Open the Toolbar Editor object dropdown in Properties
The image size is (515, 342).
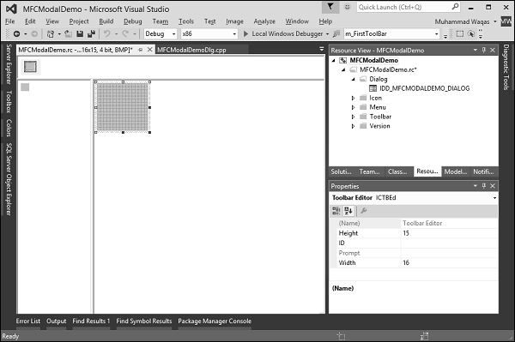tap(494, 198)
